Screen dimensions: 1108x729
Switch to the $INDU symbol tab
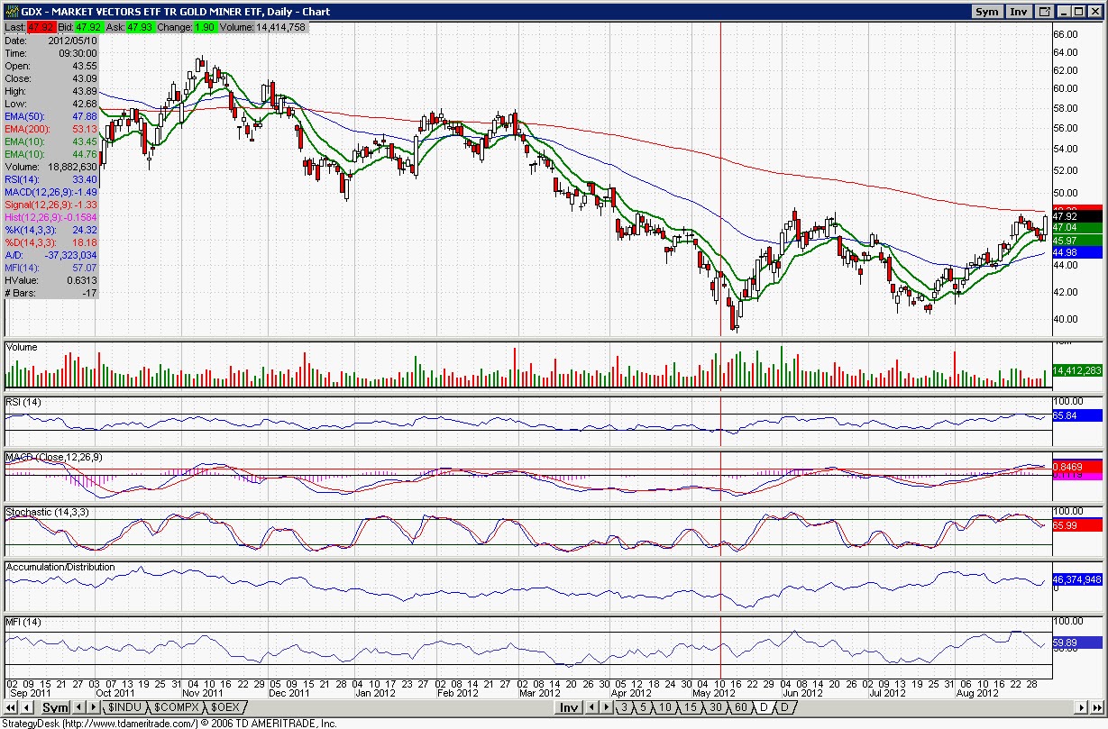tap(124, 707)
